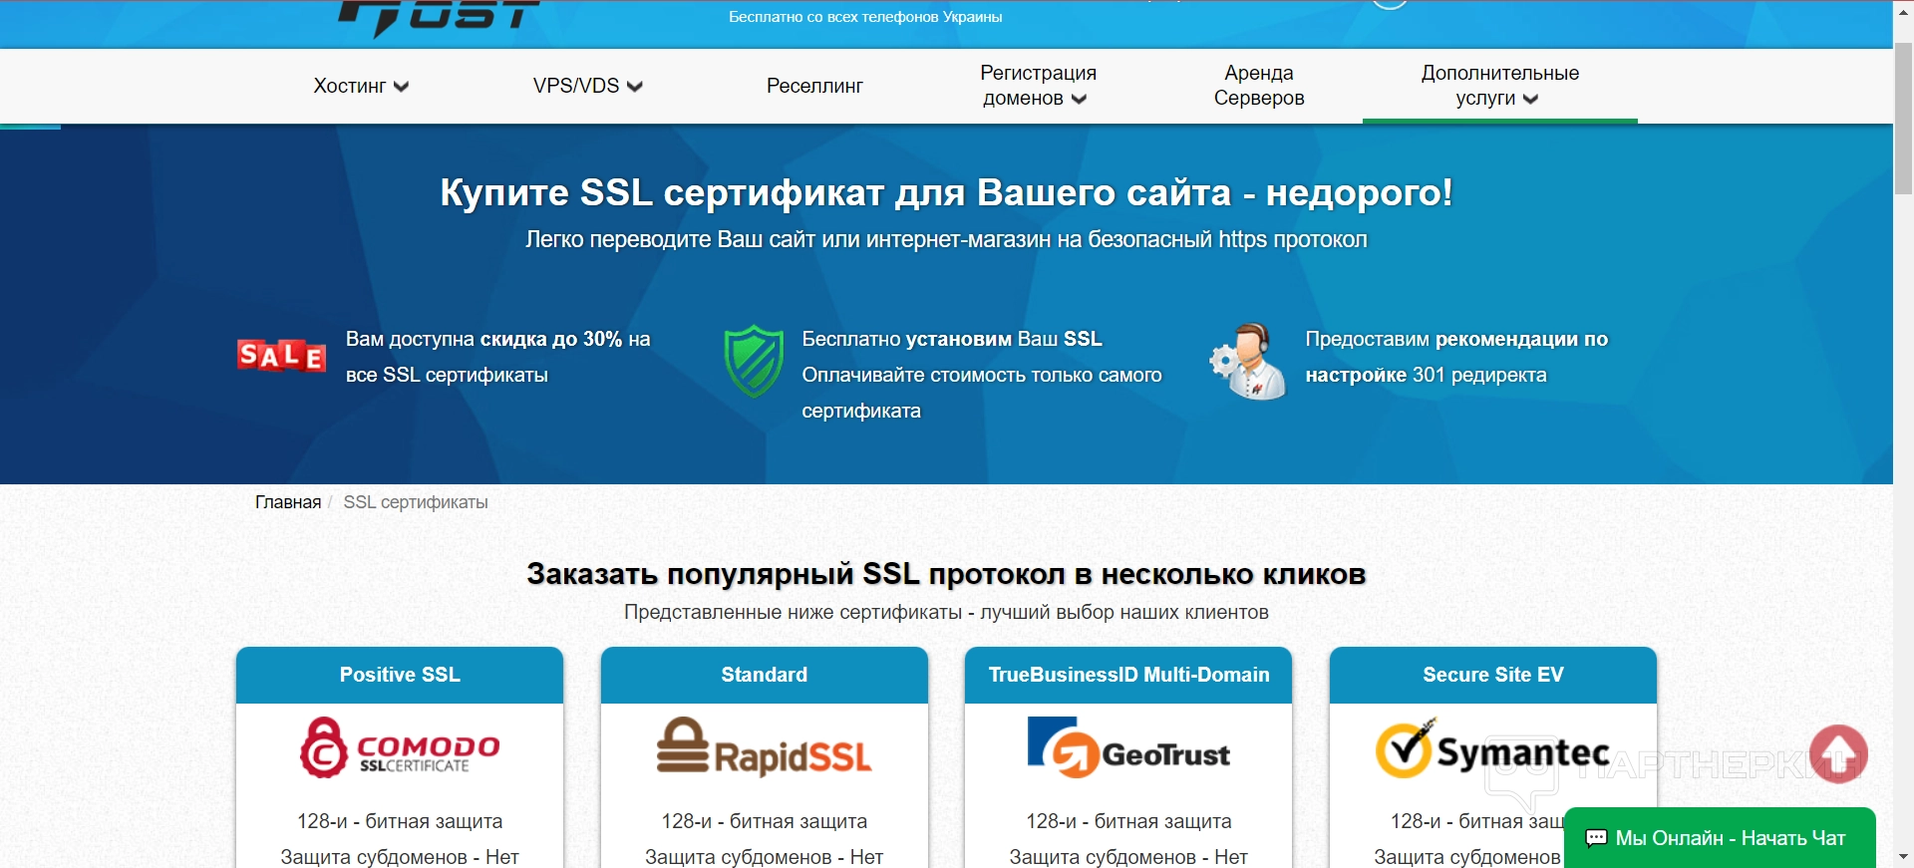
Task: Open the Реселлинг menu item
Action: click(x=814, y=86)
